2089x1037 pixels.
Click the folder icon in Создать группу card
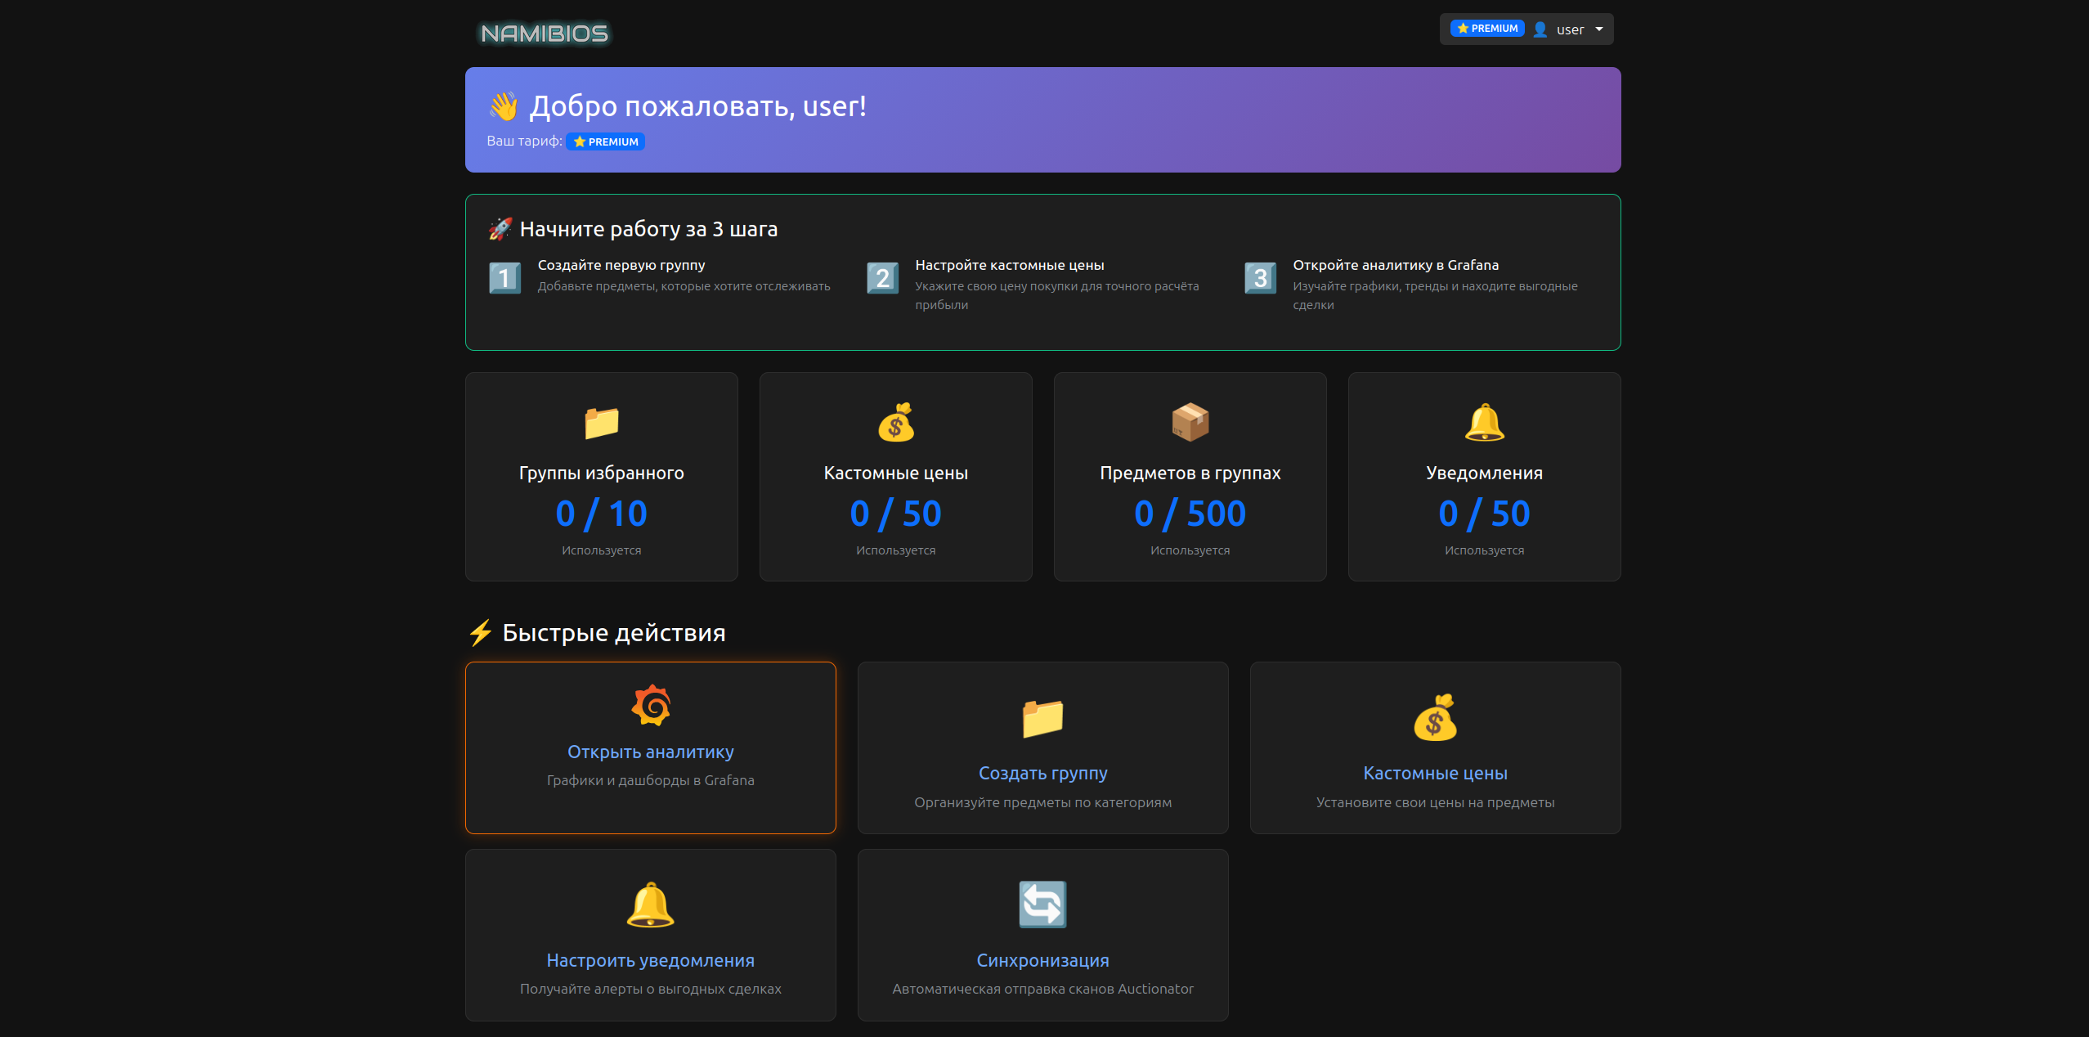click(1043, 719)
